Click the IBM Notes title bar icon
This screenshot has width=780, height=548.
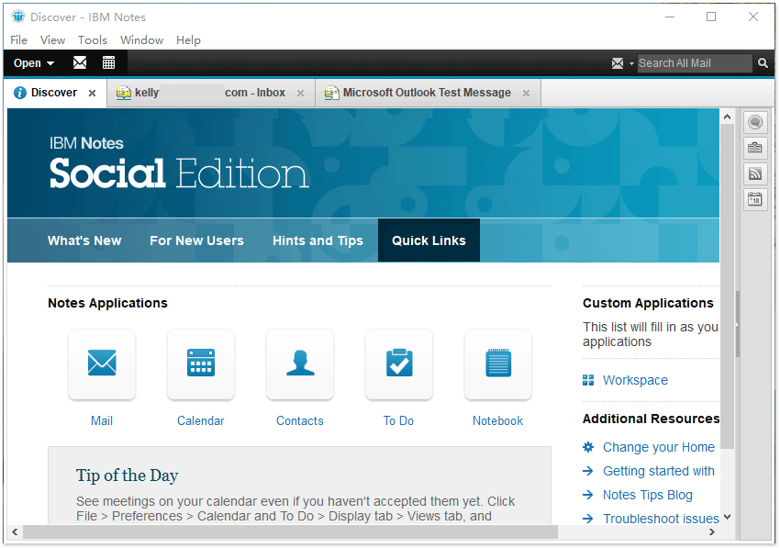tap(18, 17)
